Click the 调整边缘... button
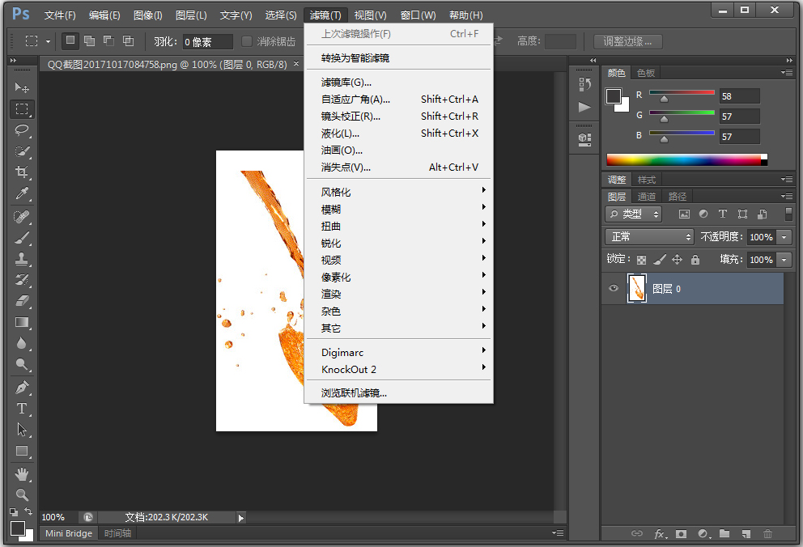This screenshot has height=547, width=803. tap(627, 41)
